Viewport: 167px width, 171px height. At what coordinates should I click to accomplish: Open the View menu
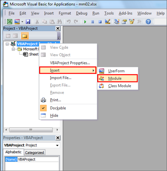[x=35, y=13]
